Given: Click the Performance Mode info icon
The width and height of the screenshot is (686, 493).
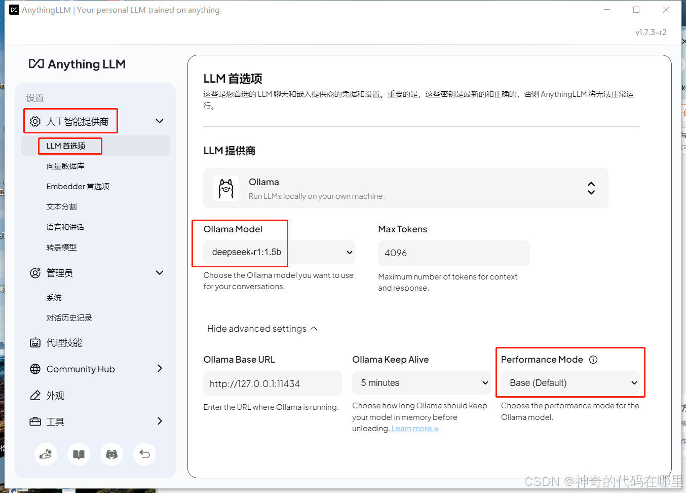Looking at the screenshot, I should tap(593, 360).
